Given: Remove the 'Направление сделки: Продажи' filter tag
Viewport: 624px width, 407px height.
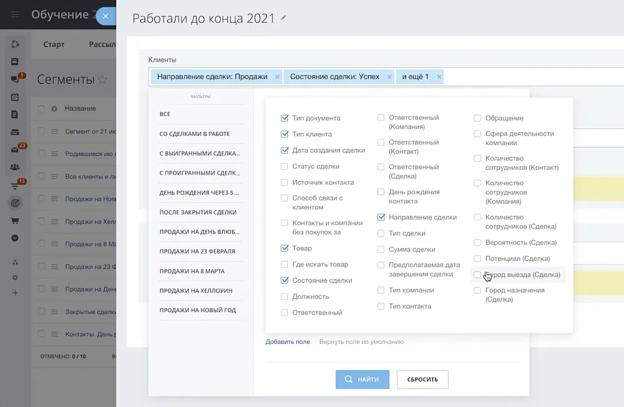Looking at the screenshot, I should (276, 77).
